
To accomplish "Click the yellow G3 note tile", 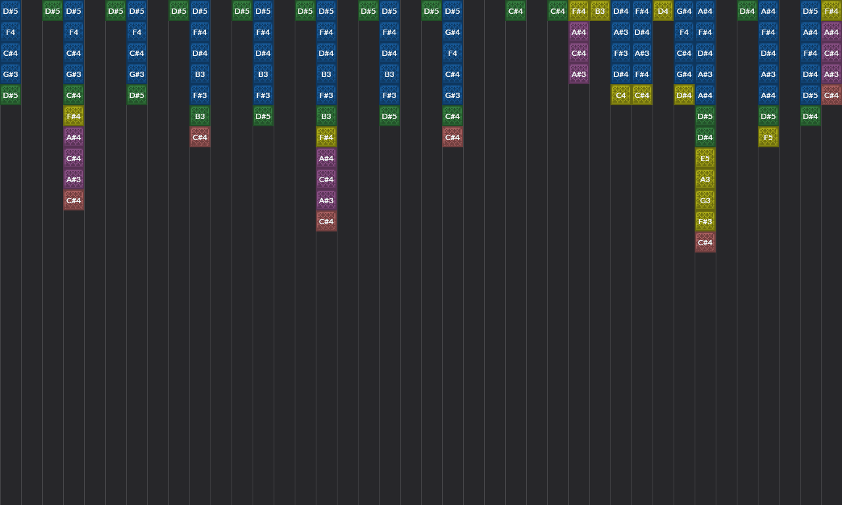I will coord(705,201).
